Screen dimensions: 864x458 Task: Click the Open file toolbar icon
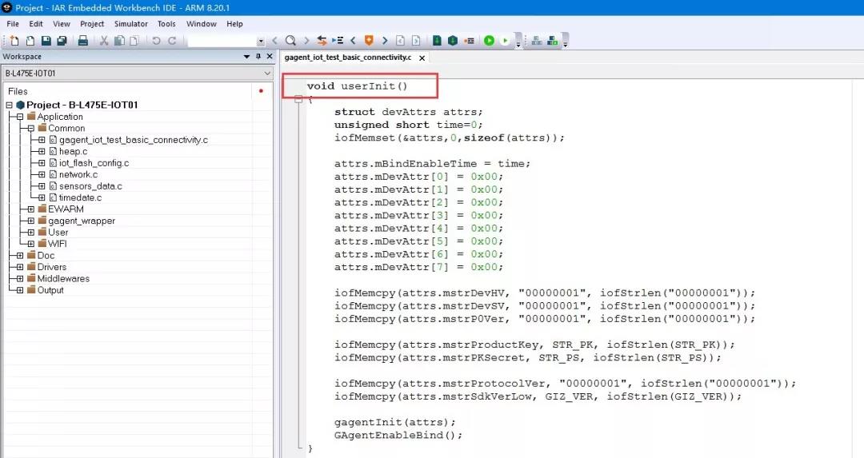(x=30, y=41)
